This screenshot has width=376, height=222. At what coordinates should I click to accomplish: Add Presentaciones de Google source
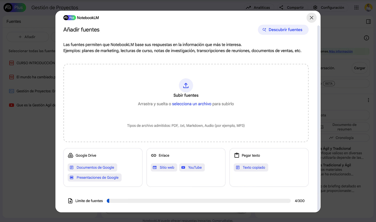point(95,178)
